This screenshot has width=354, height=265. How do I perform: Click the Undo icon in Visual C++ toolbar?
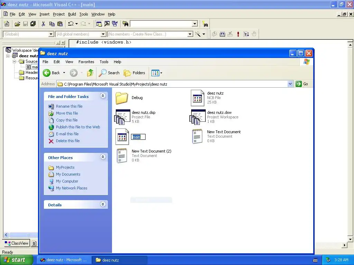point(71,24)
